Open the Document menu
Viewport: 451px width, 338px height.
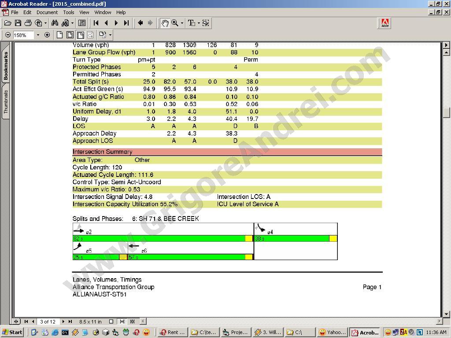tap(47, 12)
